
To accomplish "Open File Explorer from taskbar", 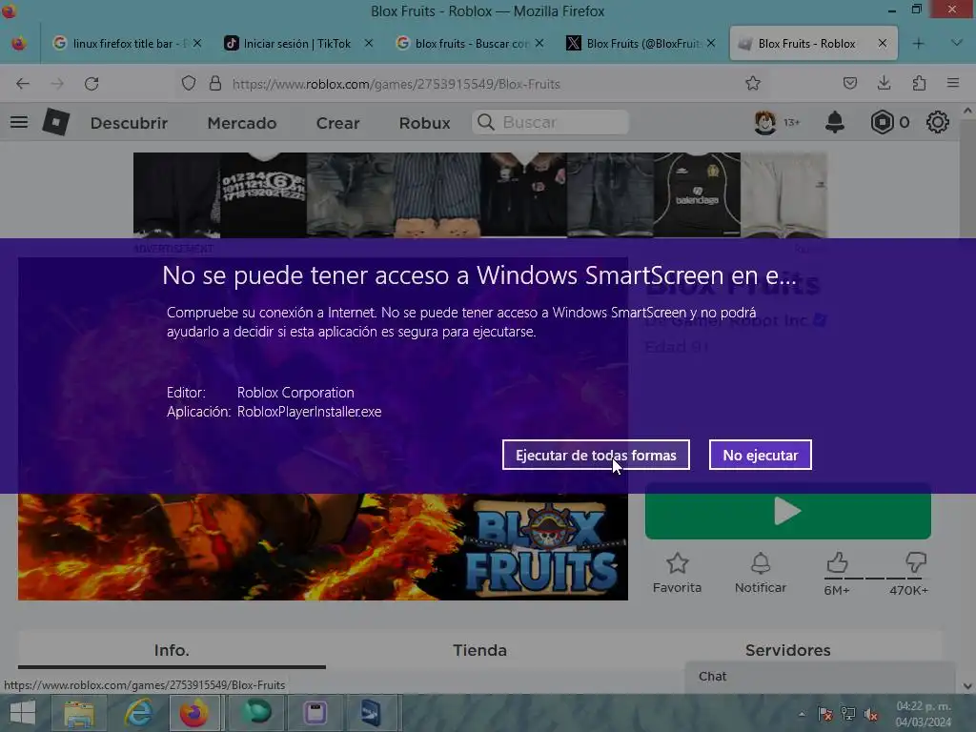I will (80, 713).
